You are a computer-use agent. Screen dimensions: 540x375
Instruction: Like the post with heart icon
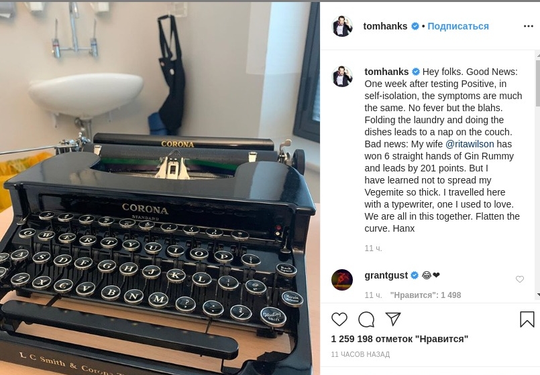tap(339, 319)
